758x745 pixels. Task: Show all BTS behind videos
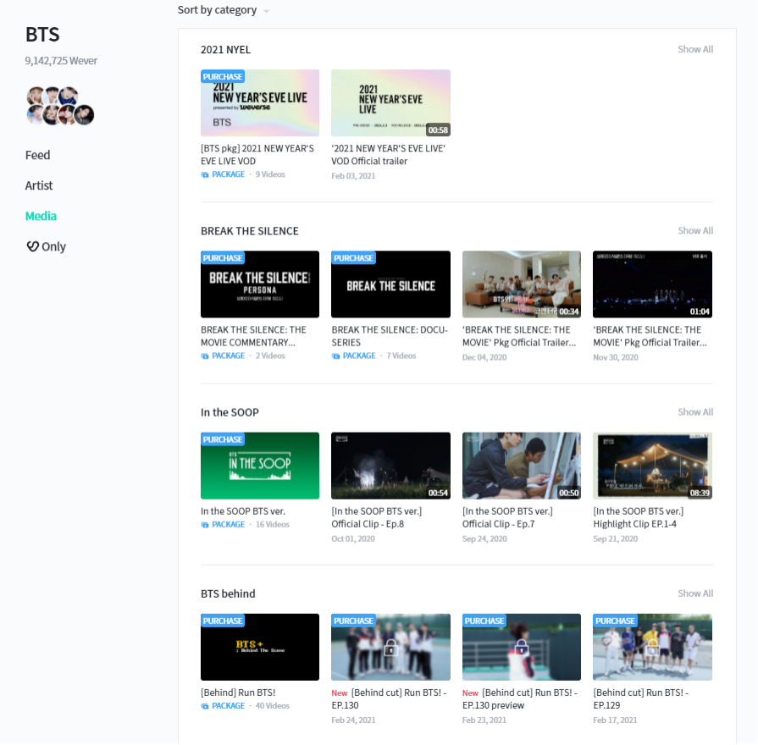coord(694,593)
